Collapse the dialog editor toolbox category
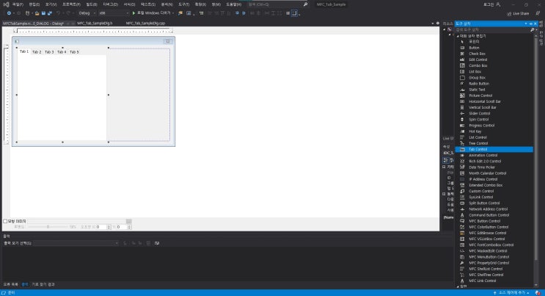The width and height of the screenshot is (545, 296). (x=458, y=36)
